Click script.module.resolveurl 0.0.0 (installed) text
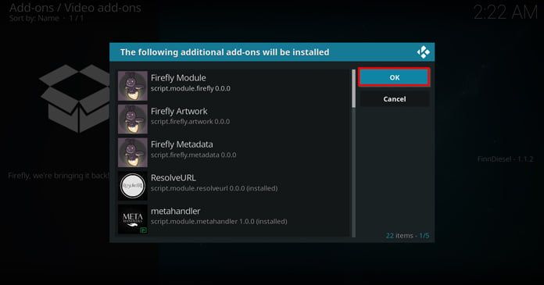The height and width of the screenshot is (285, 544). [x=214, y=188]
